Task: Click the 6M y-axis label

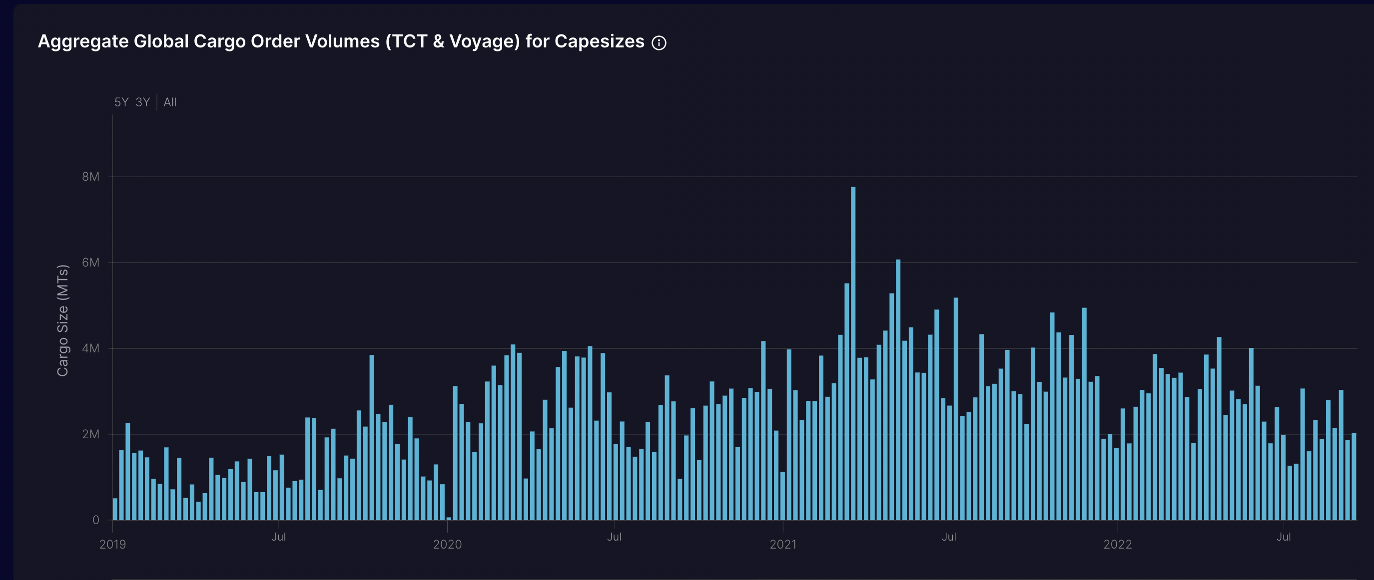Action: 90,262
